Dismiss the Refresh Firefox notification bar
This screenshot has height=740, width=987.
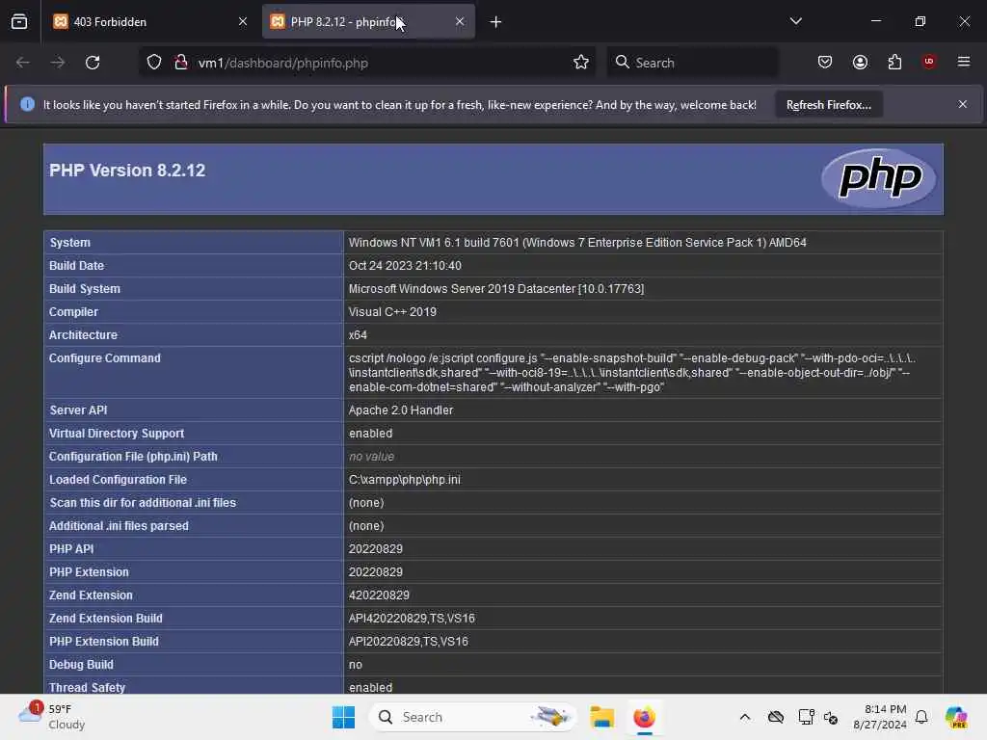pos(963,104)
